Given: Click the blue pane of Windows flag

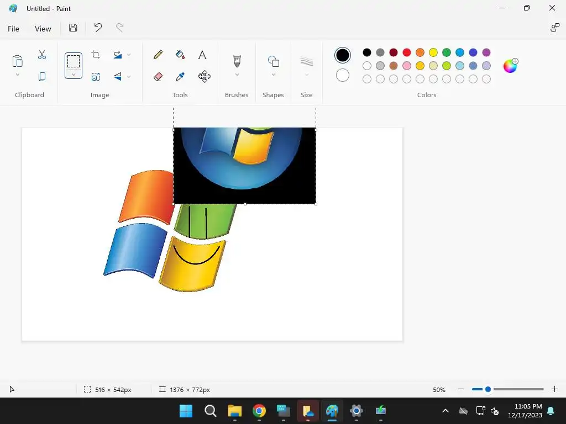Looking at the screenshot, I should pyautogui.click(x=136, y=250).
